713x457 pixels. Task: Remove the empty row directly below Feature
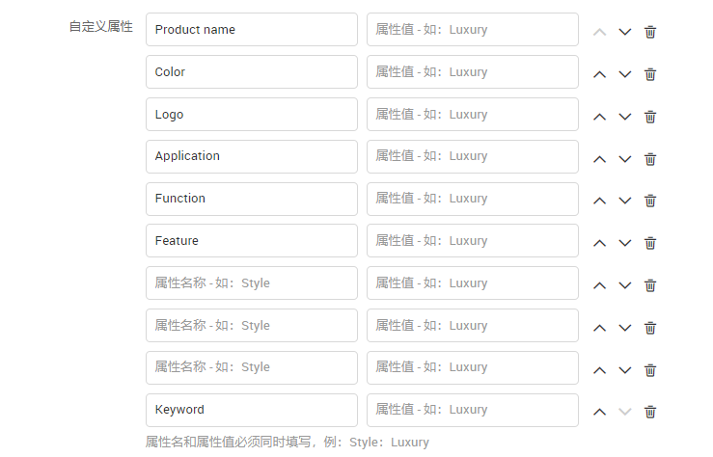[x=650, y=285]
